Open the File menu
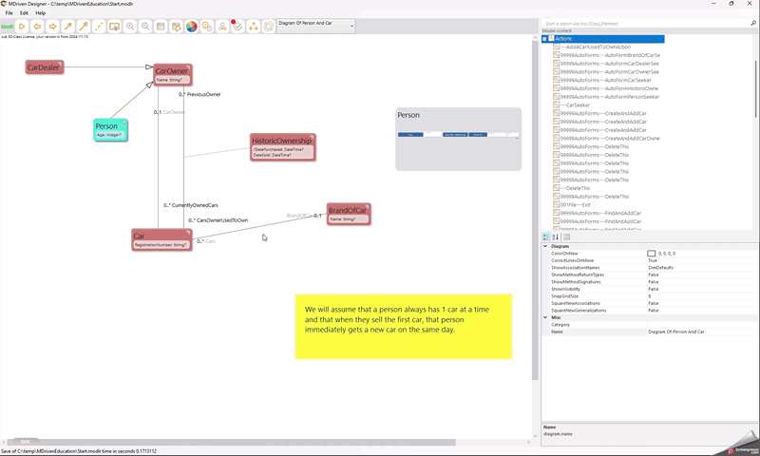Viewport: 760px width, 456px height. [9, 13]
